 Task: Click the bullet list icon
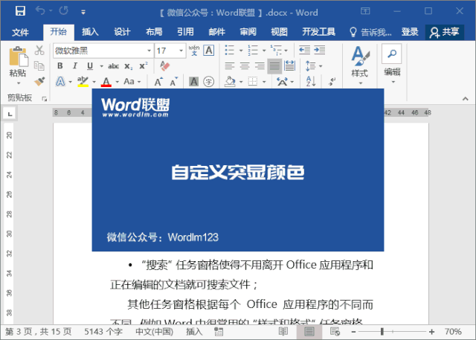230,50
